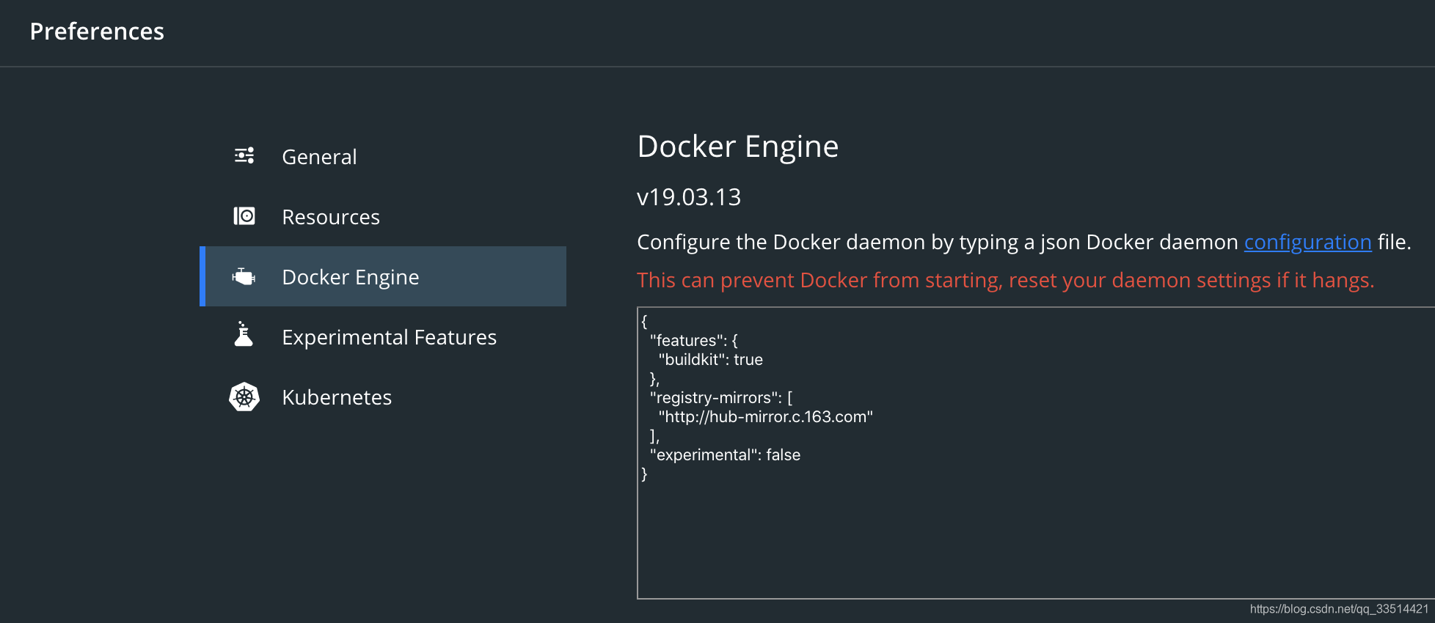Click inside the daemon JSON editor
This screenshot has height=623, width=1435.
pos(1036,453)
